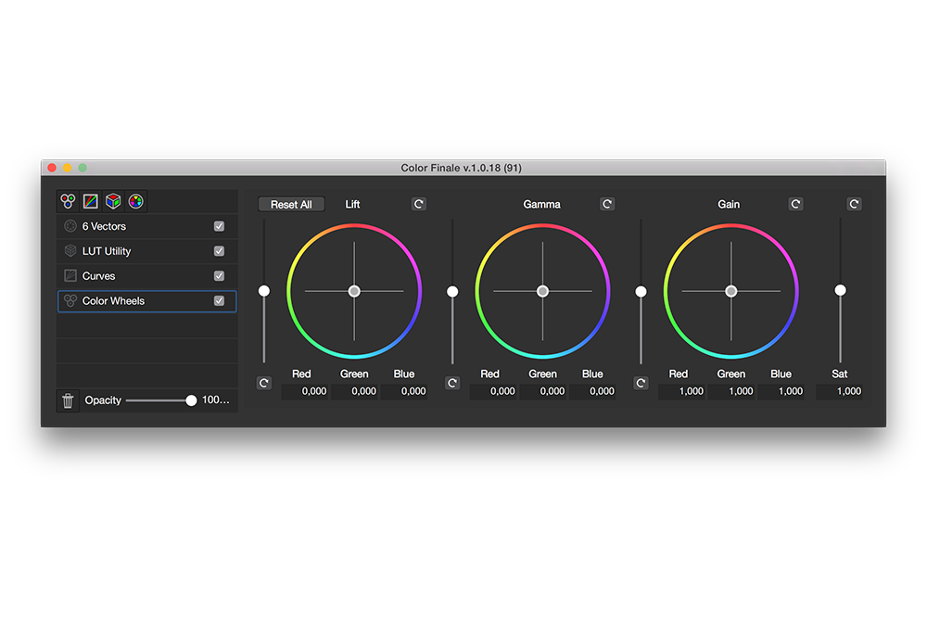927x621 pixels.
Task: Turn off the Color Wheels layer checkbox
Action: point(219,301)
